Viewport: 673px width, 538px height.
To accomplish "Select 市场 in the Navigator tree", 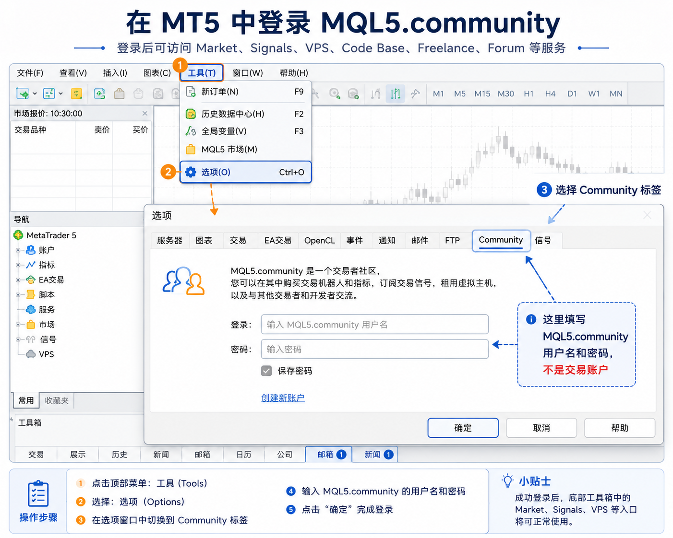I will (x=47, y=324).
